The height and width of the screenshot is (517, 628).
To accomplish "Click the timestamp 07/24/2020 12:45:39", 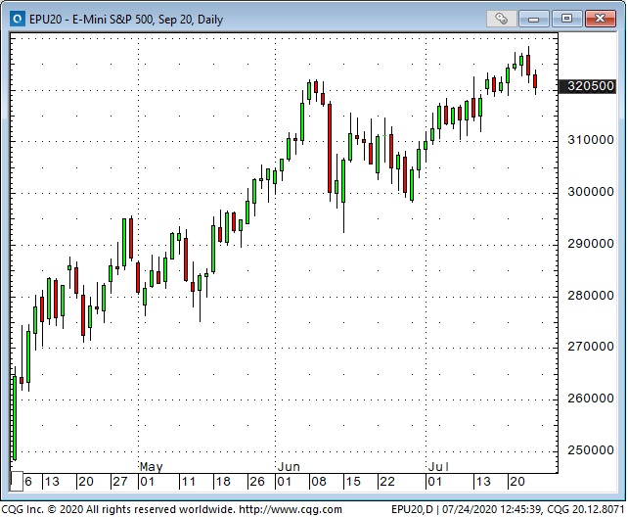I will (x=492, y=509).
